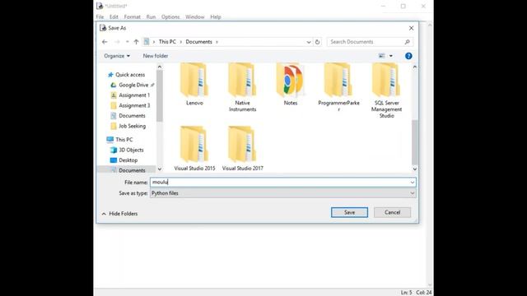This screenshot has width=527, height=296.
Task: Open the Lenovo folder
Action: (x=194, y=84)
